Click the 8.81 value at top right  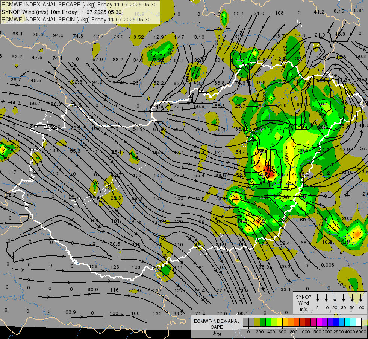(x=359, y=10)
